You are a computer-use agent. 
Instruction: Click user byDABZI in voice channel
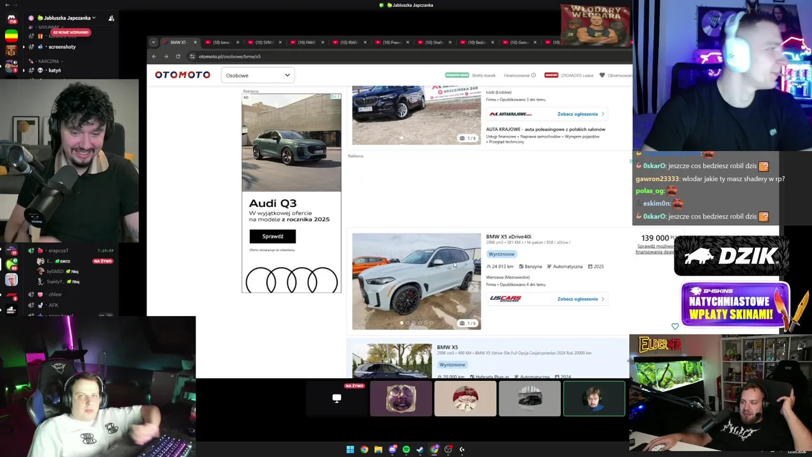point(56,272)
